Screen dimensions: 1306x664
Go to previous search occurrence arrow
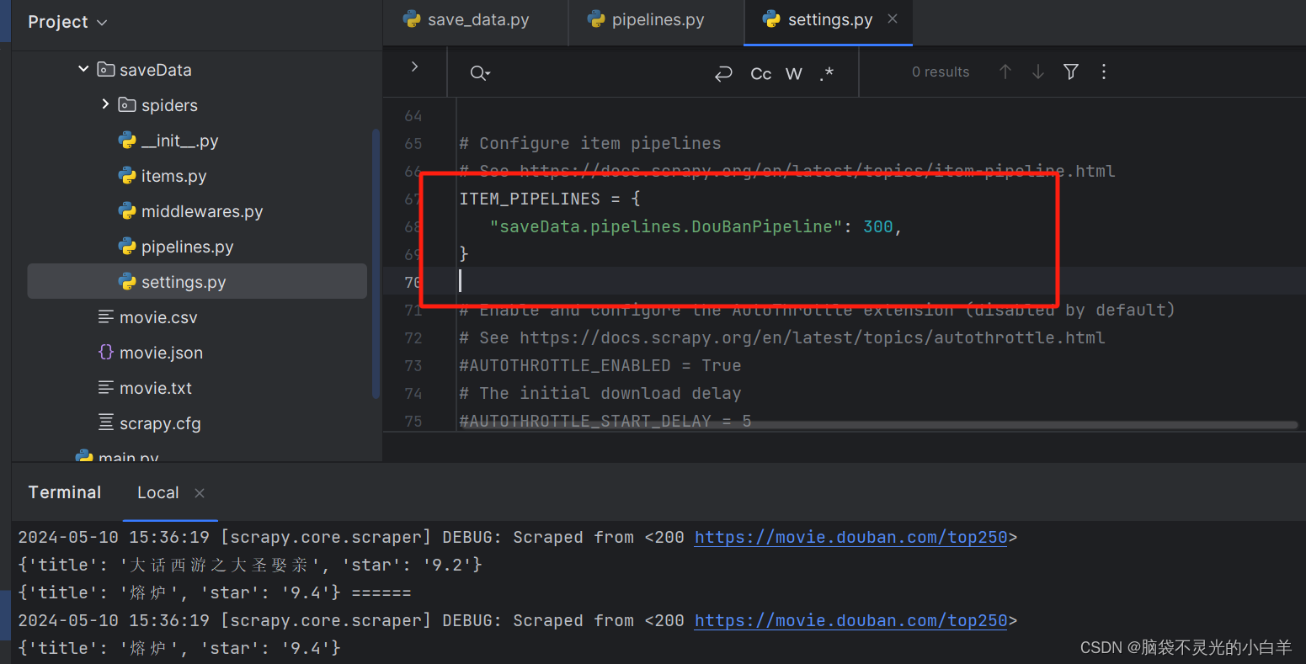coord(1005,72)
